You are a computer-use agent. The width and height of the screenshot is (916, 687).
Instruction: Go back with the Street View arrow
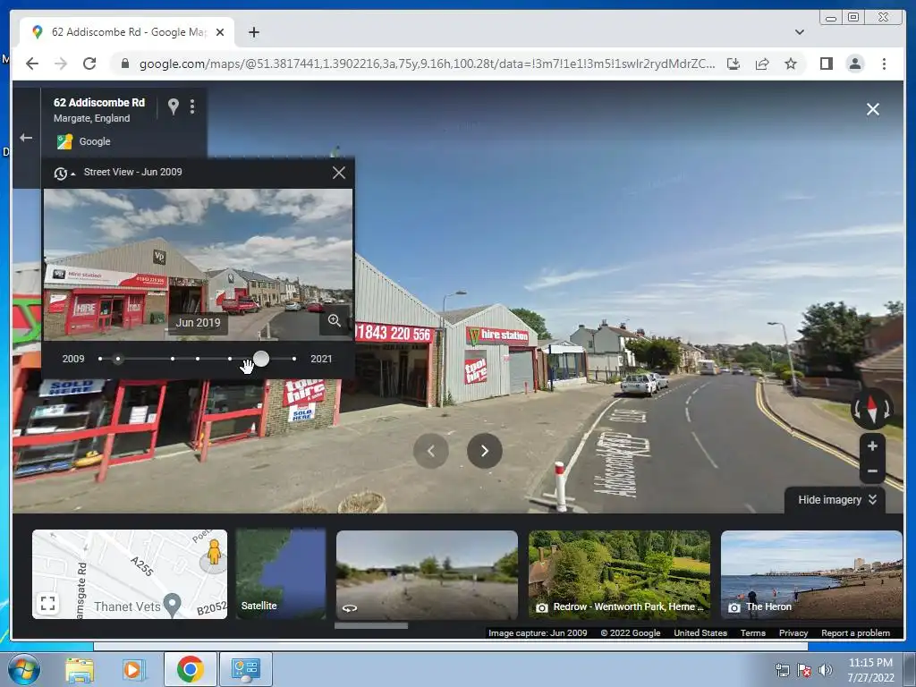(x=26, y=138)
